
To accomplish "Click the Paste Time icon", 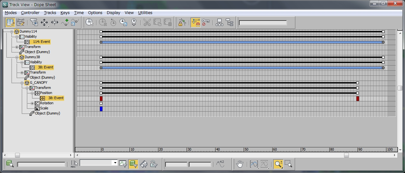I will coord(167,22).
